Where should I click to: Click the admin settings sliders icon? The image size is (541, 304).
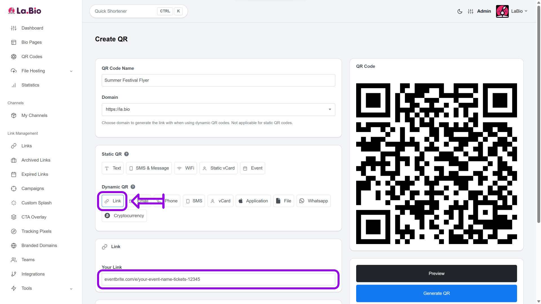click(471, 11)
